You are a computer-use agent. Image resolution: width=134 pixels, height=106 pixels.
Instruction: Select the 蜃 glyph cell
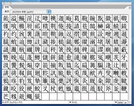38,96
